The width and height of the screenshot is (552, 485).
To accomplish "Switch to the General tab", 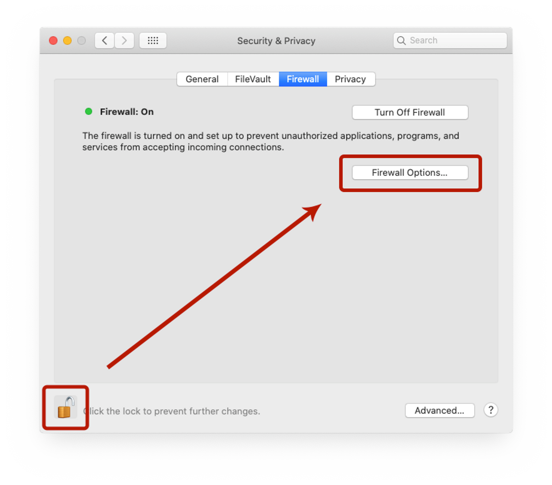I will click(x=202, y=79).
